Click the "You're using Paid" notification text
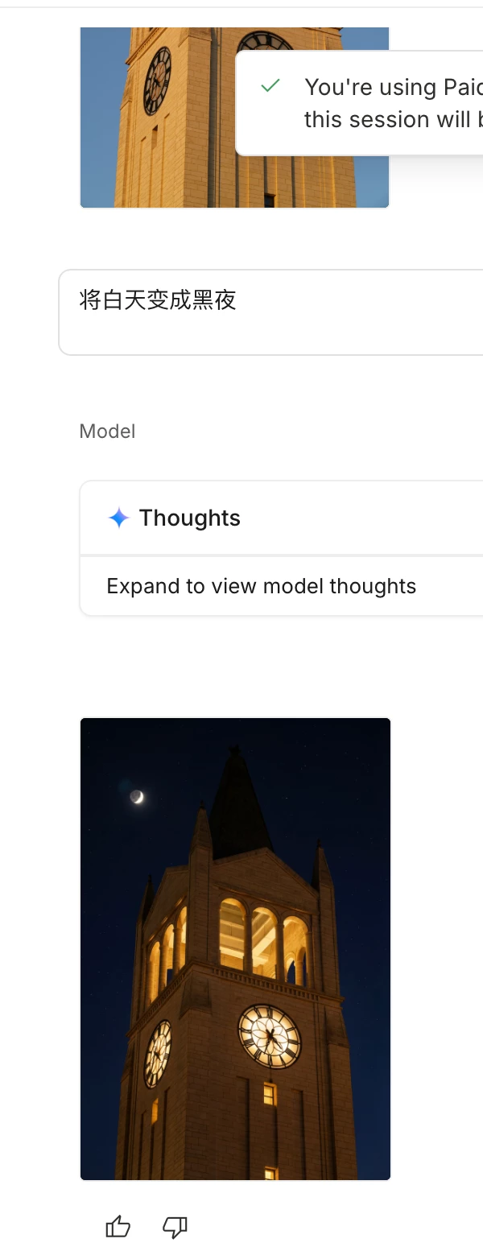 [x=394, y=87]
